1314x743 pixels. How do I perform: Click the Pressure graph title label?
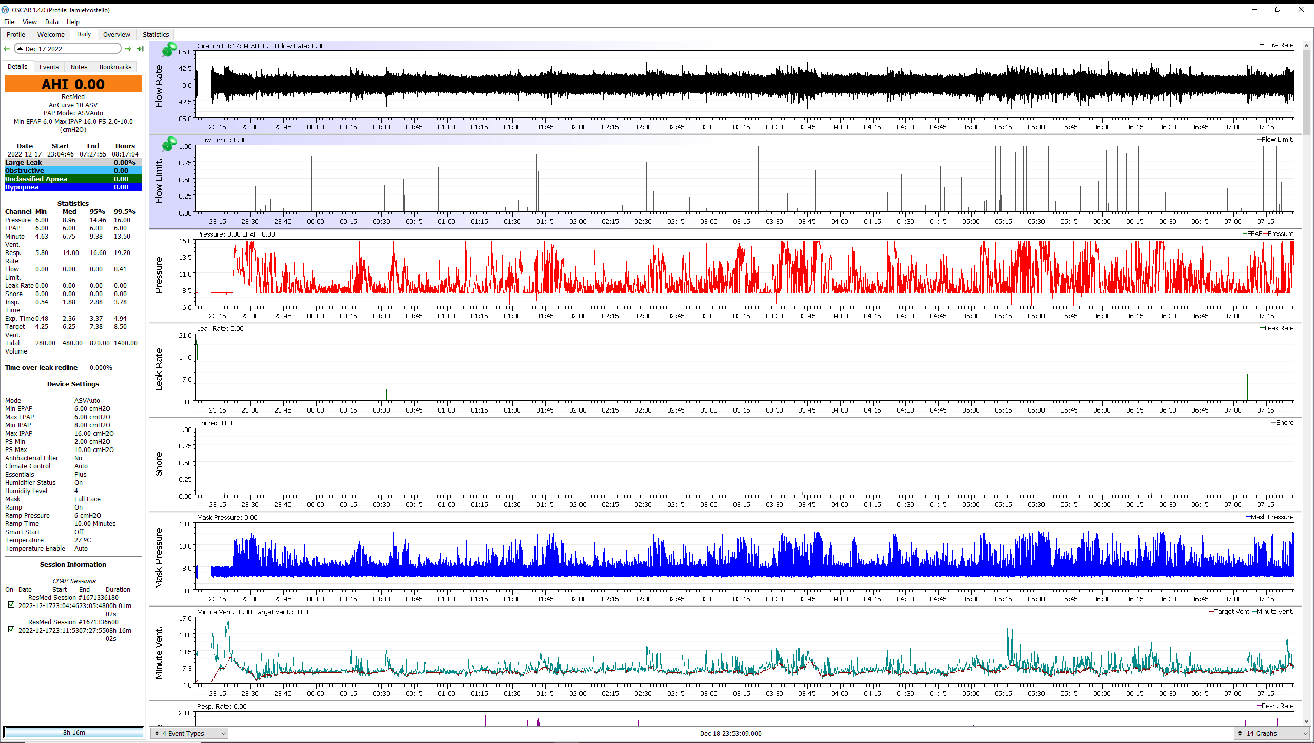(x=159, y=275)
